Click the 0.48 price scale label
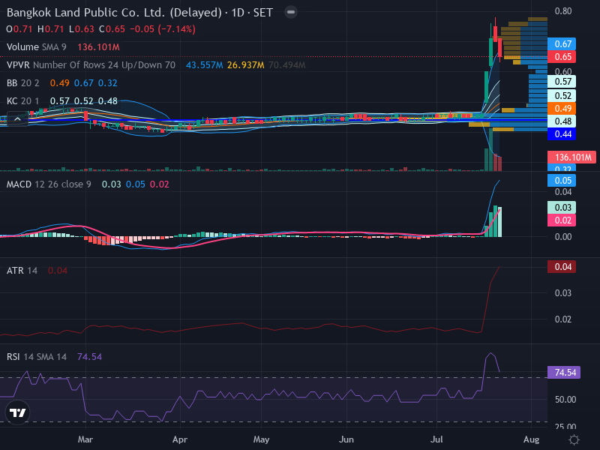This screenshot has height=450, width=600. point(562,121)
